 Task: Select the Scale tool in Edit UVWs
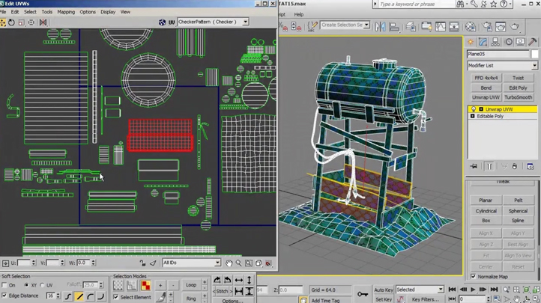tap(22, 22)
